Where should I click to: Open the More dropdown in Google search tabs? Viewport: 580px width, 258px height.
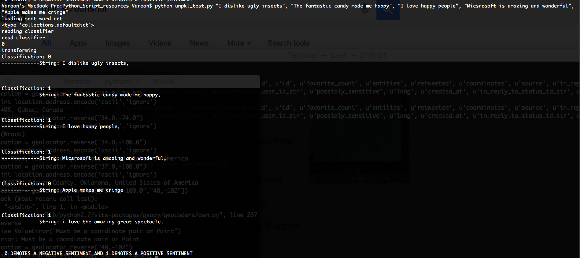pos(239,43)
